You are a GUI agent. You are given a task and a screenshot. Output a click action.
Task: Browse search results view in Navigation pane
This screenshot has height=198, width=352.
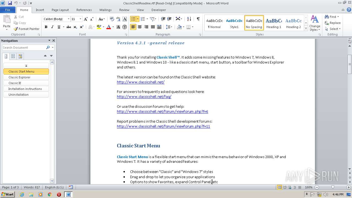pos(20,56)
